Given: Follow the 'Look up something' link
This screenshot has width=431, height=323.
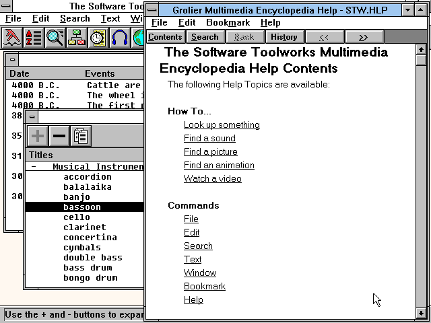Looking at the screenshot, I should 222,124.
